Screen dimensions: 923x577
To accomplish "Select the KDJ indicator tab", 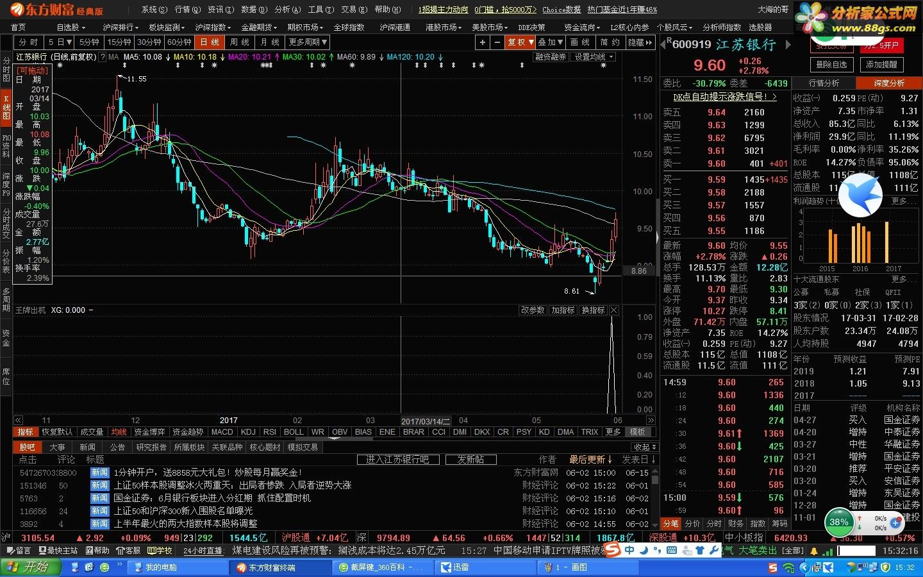I will click(248, 432).
